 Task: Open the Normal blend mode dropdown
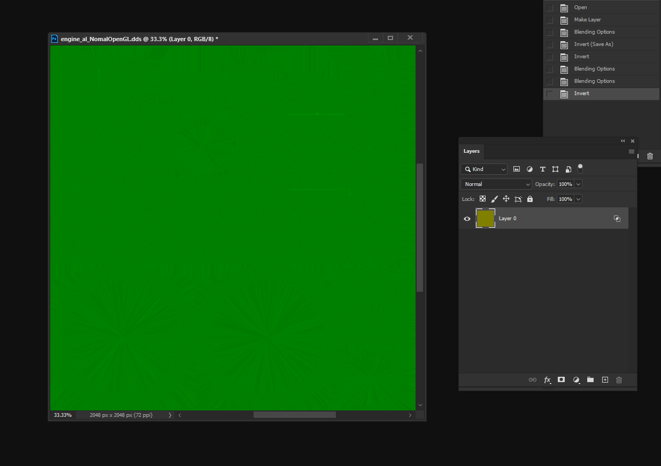point(496,184)
